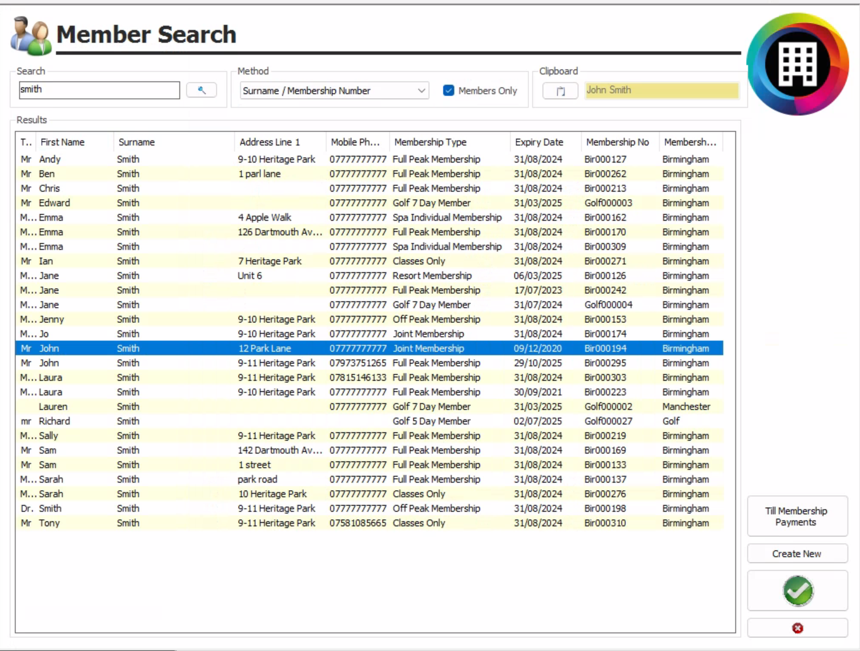Click the truncated Membersh... column header
Viewport: 860px width, 651px height.
pos(691,142)
